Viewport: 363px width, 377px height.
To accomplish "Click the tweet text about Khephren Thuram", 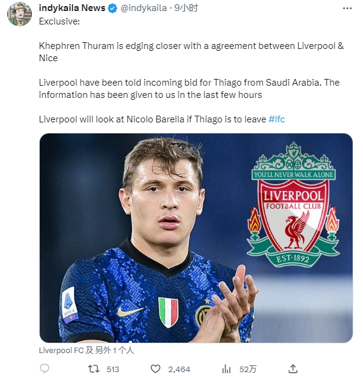I will pyautogui.click(x=191, y=52).
